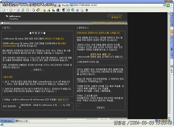Print the page using the printer icon
The image size is (174, 127).
(x=82, y=10)
